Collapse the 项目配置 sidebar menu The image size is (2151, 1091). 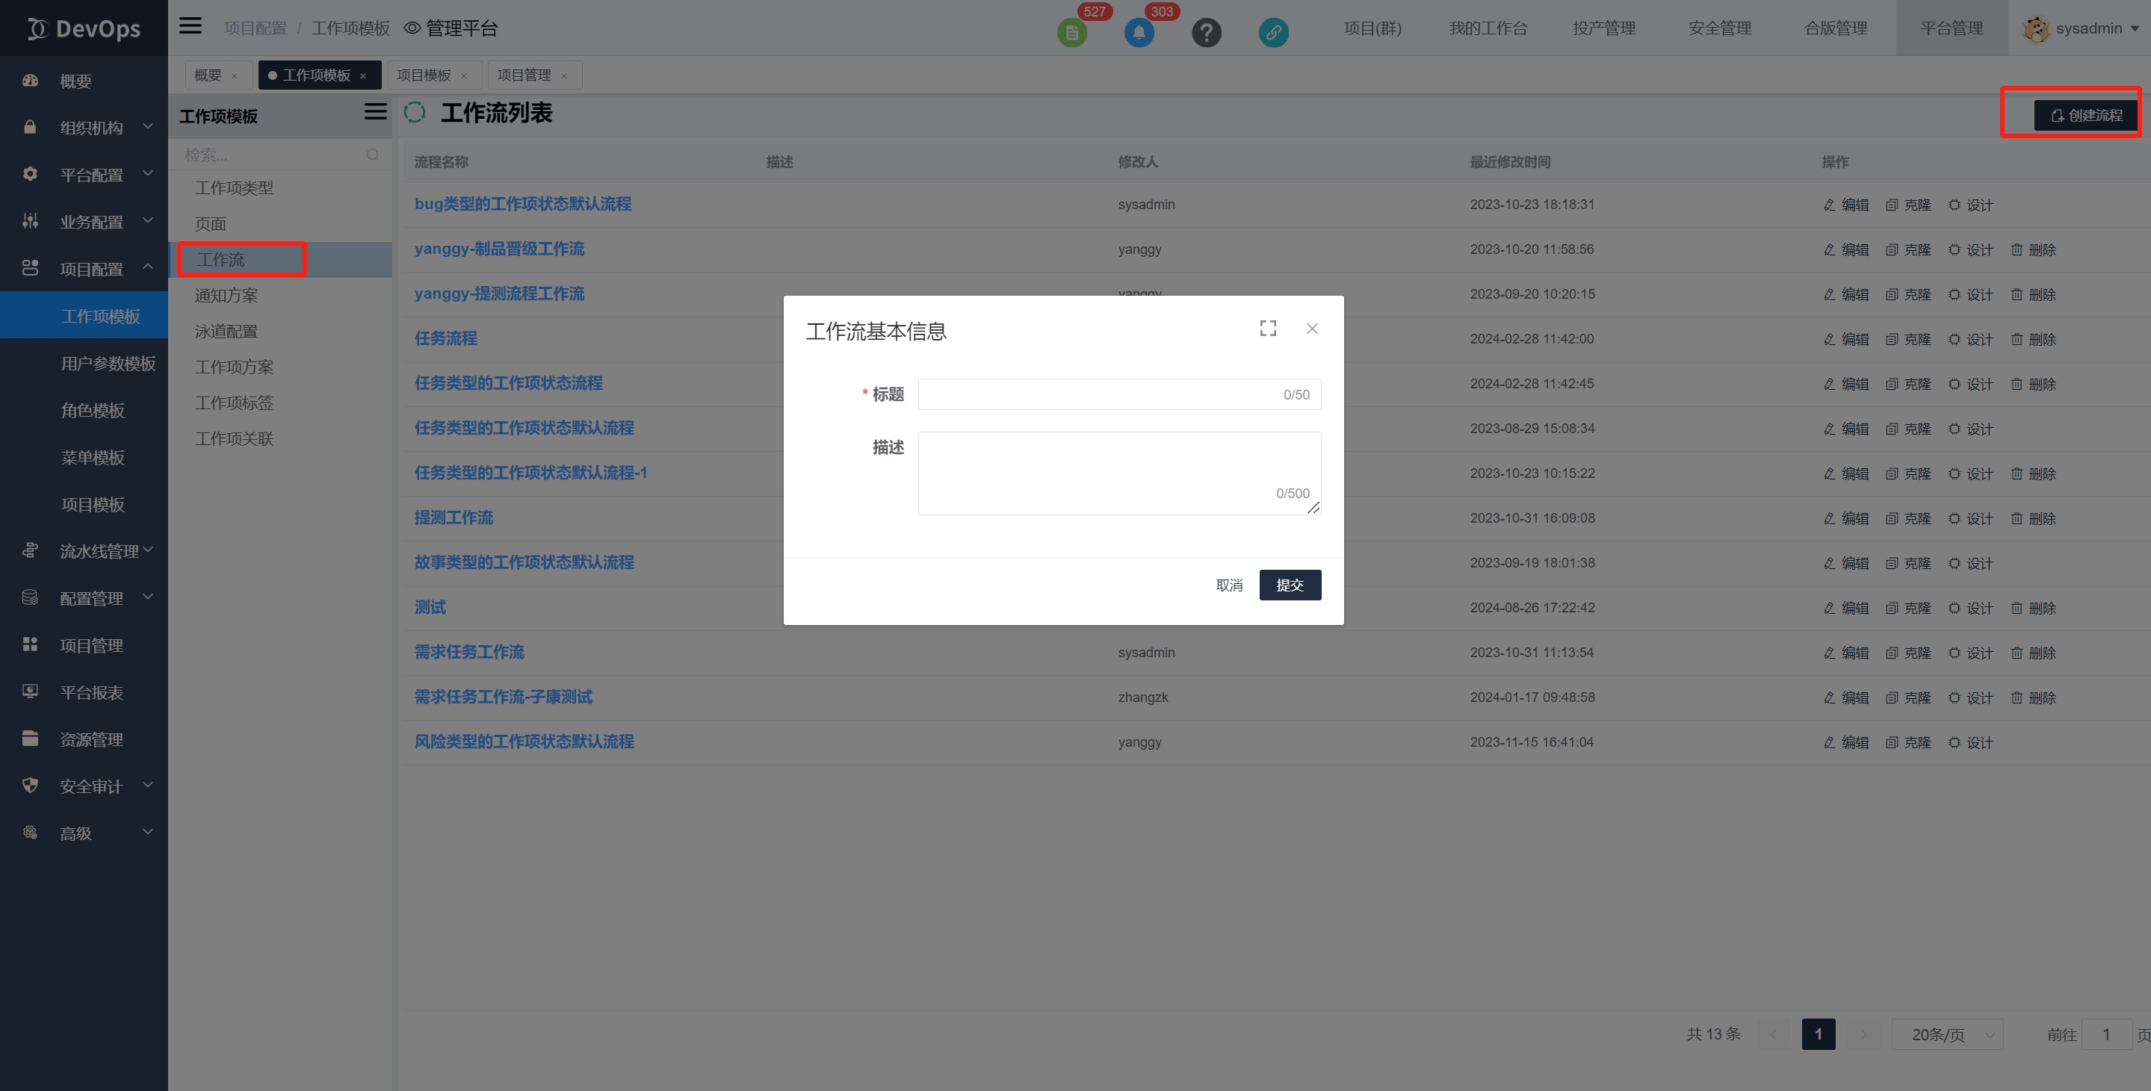click(90, 269)
